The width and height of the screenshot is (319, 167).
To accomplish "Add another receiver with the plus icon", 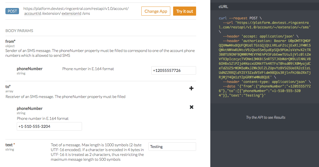I will (x=191, y=88).
